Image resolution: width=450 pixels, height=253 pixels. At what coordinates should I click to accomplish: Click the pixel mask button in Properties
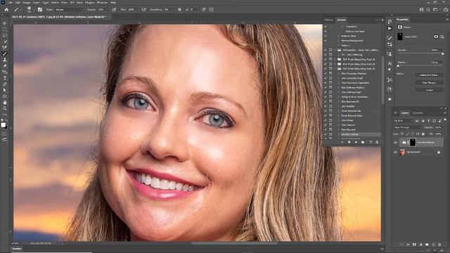click(436, 37)
